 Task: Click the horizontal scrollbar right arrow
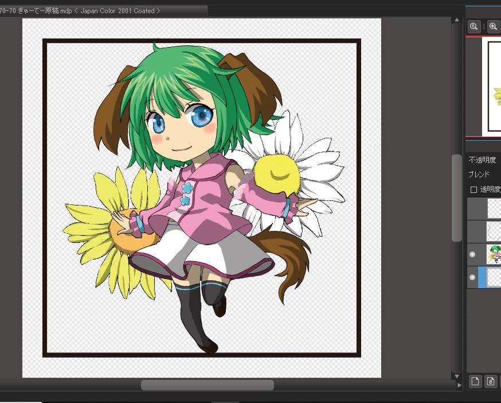coord(460,385)
